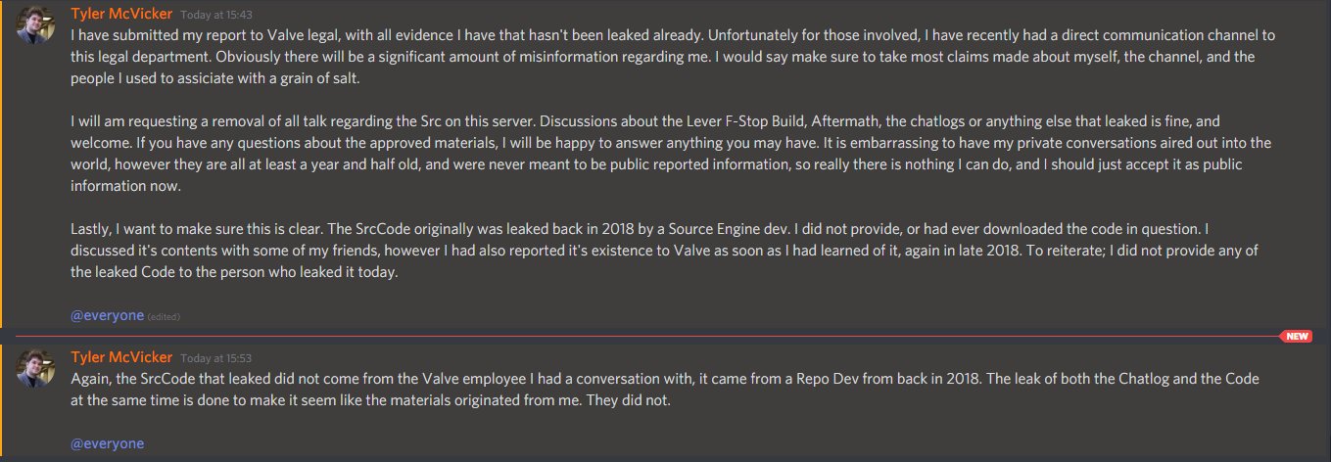The image size is (1331, 462).
Task: Click the paragraph starting "I will am requesting"
Action: [x=666, y=154]
